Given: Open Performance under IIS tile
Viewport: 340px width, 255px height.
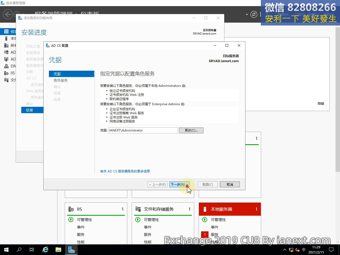Looking at the screenshot, I should point(81,242).
